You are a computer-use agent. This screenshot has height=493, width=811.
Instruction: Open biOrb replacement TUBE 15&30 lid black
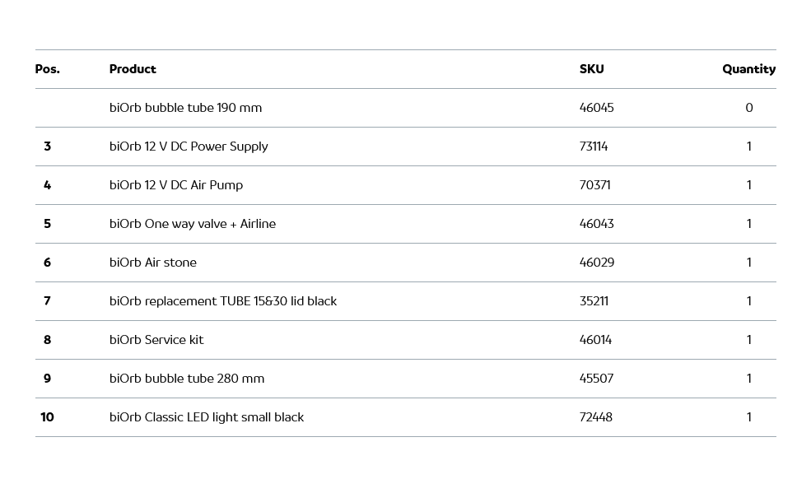click(x=223, y=301)
